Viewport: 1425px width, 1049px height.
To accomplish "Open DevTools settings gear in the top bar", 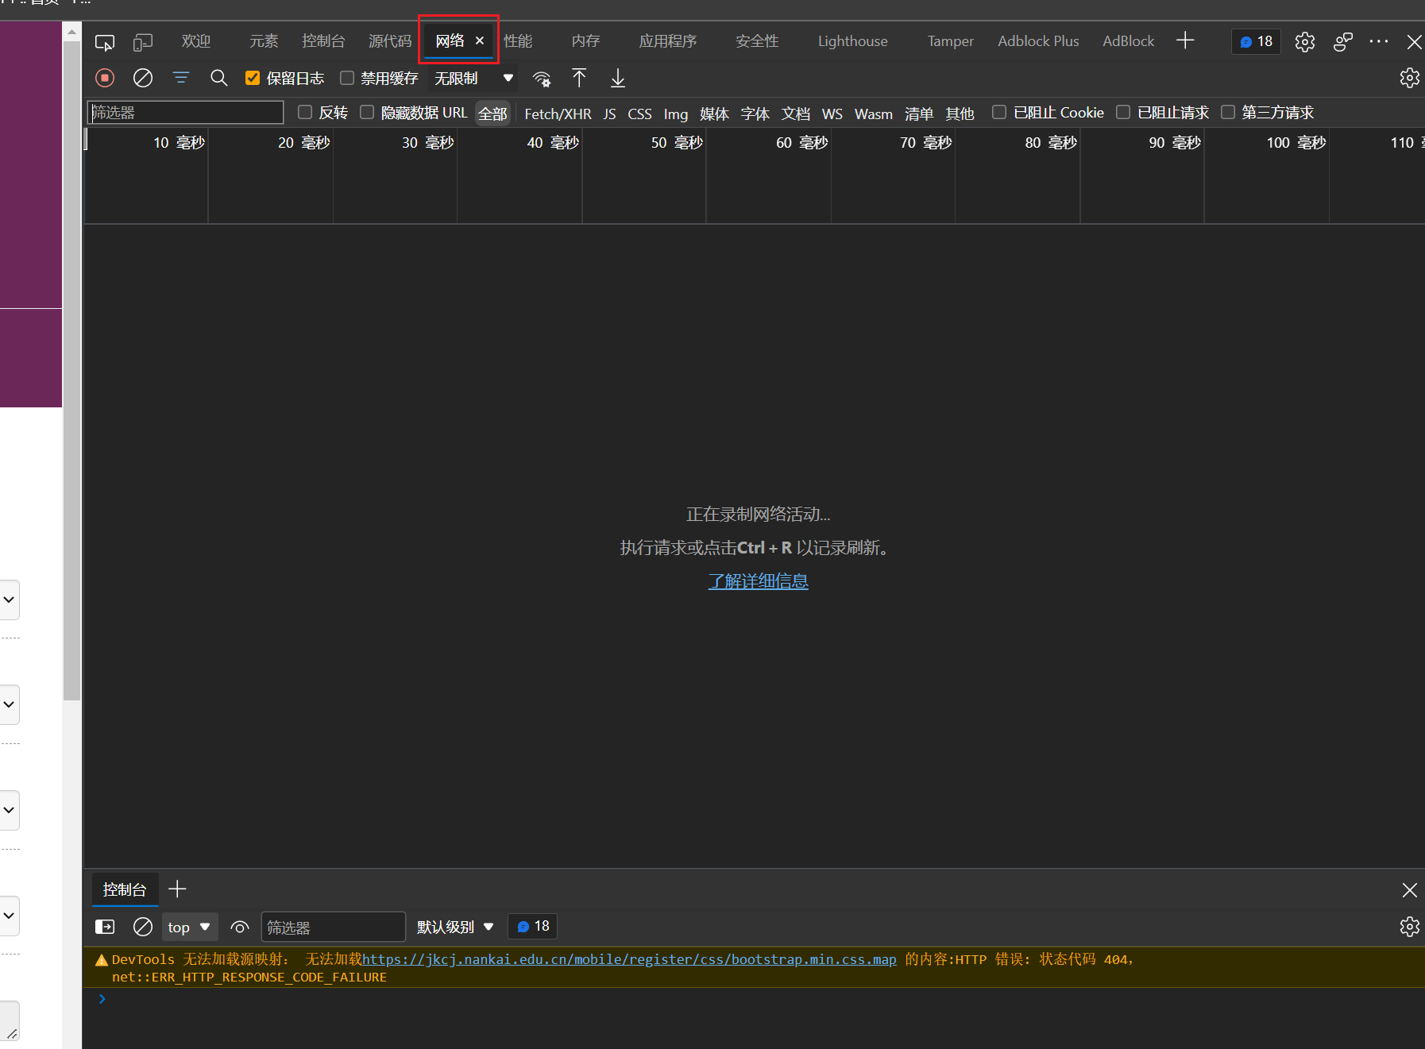I will pyautogui.click(x=1305, y=41).
